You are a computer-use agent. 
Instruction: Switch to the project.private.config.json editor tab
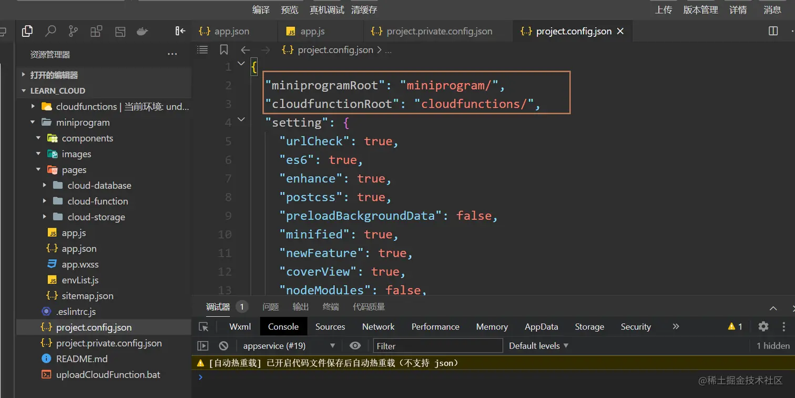437,31
